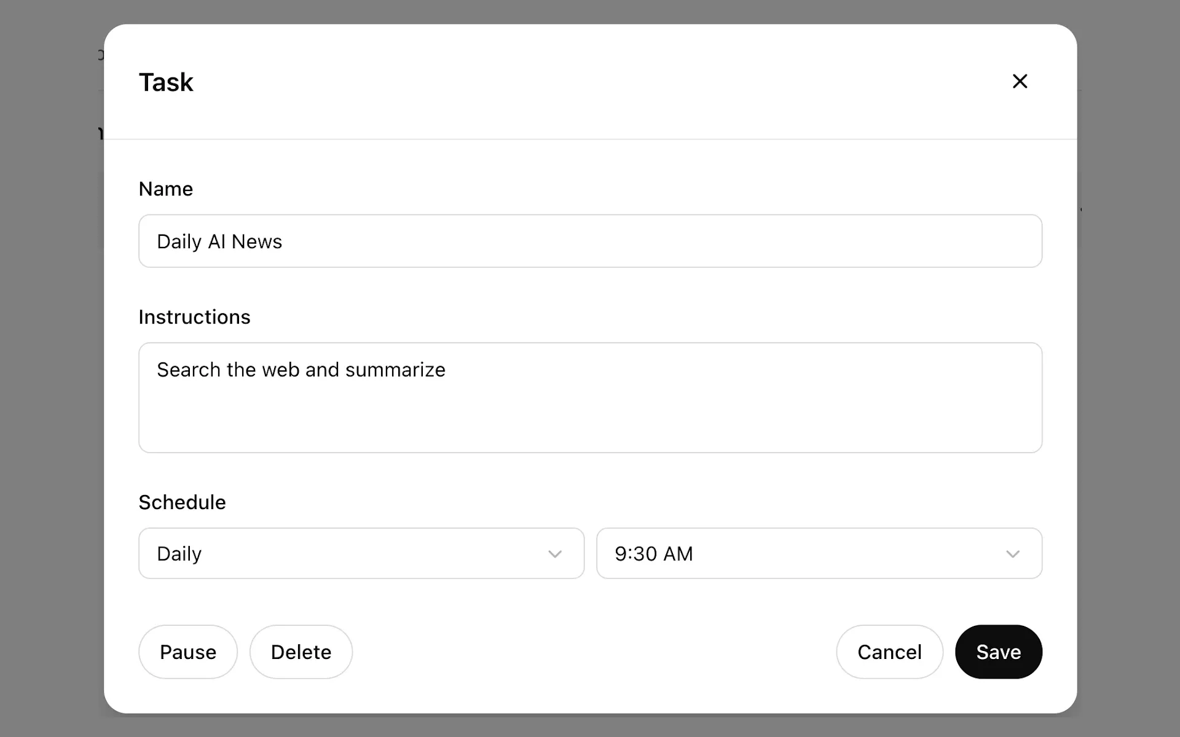Open the schedule frequency chevron
The image size is (1180, 737).
click(555, 553)
